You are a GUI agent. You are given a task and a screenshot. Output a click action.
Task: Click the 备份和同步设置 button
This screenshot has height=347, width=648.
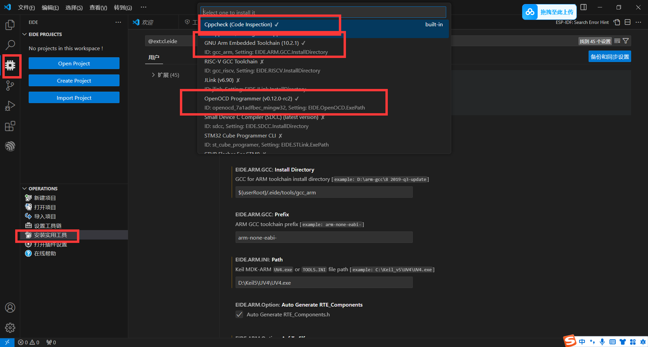(x=610, y=57)
